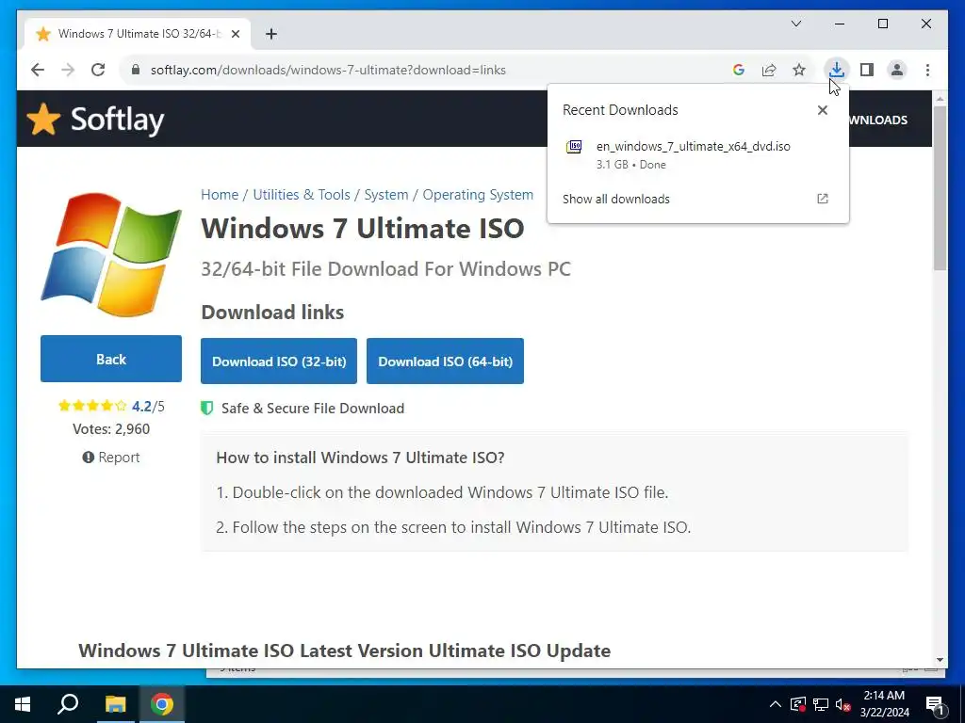Open taskbar search
Screen dimensions: 965x723
click(x=68, y=704)
